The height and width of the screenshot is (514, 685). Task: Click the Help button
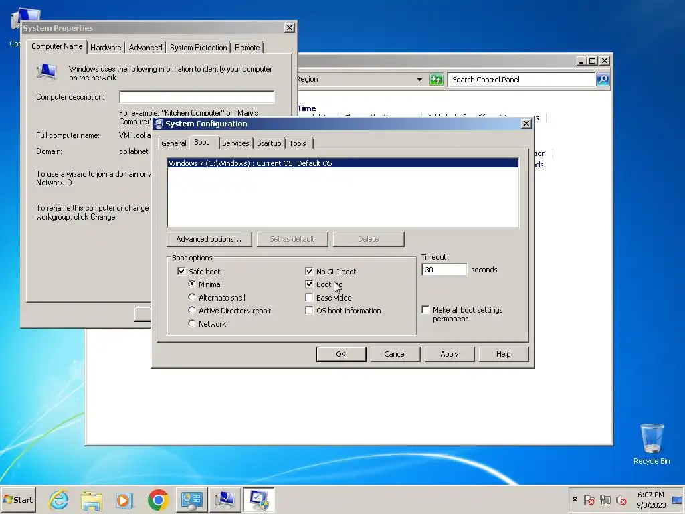(503, 354)
